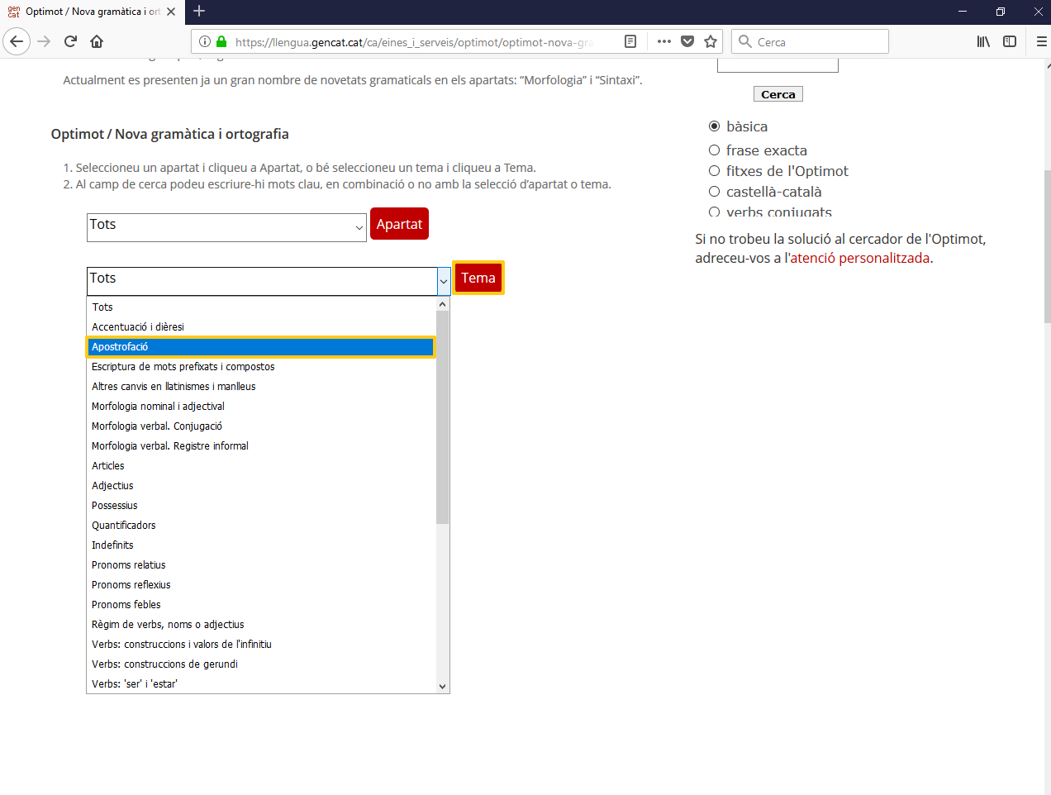This screenshot has height=795, width=1051.
Task: Reload the current page
Action: click(x=70, y=41)
